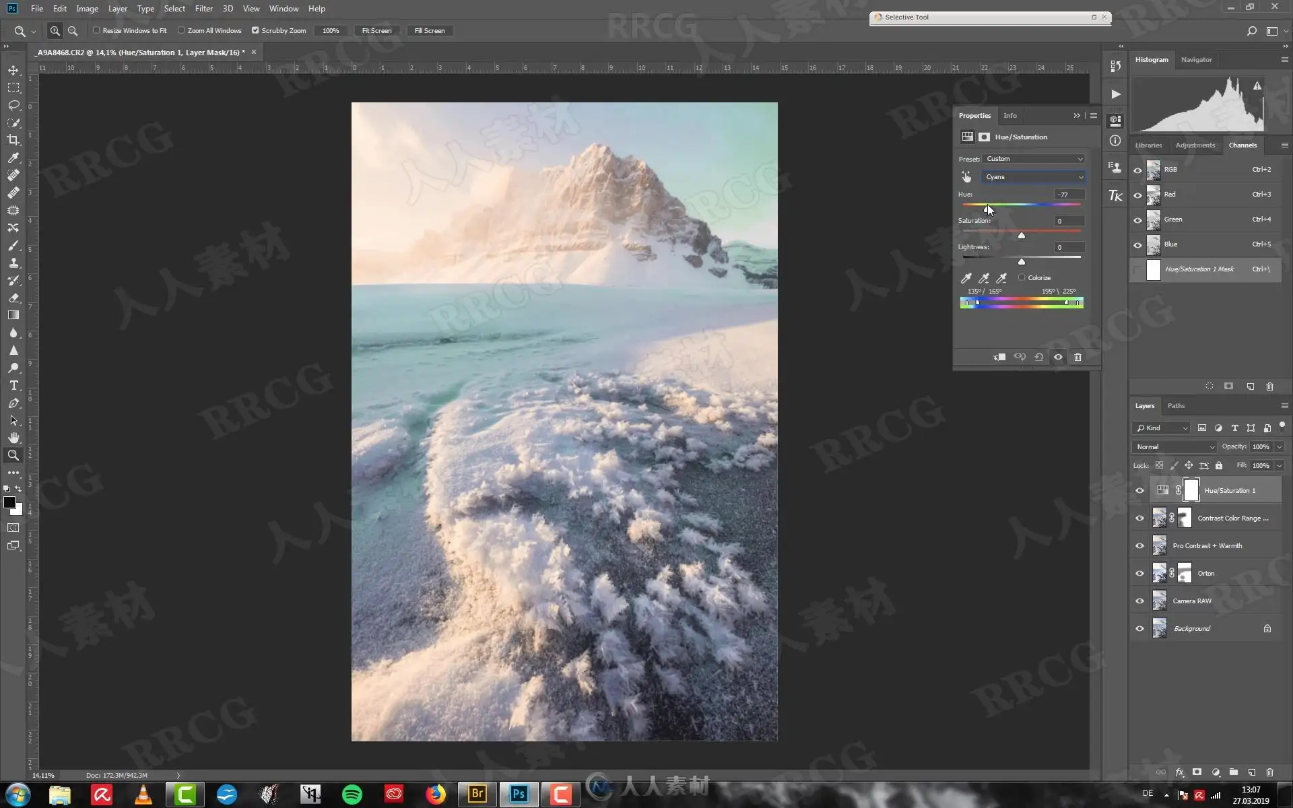Open the Cyans color range dropdown

pos(1034,177)
